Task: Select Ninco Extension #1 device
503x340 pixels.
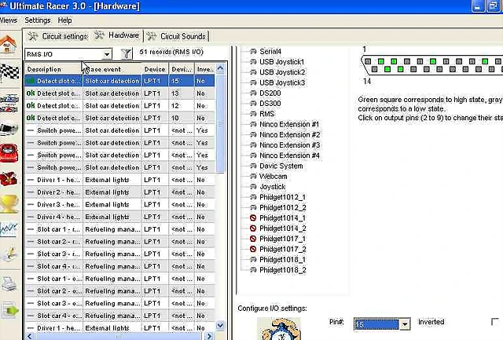Action: pos(289,124)
